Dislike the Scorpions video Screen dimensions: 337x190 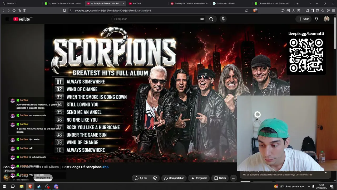point(155,178)
